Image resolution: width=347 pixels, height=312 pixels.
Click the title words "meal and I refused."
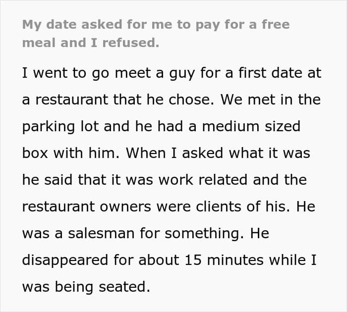click(x=91, y=43)
